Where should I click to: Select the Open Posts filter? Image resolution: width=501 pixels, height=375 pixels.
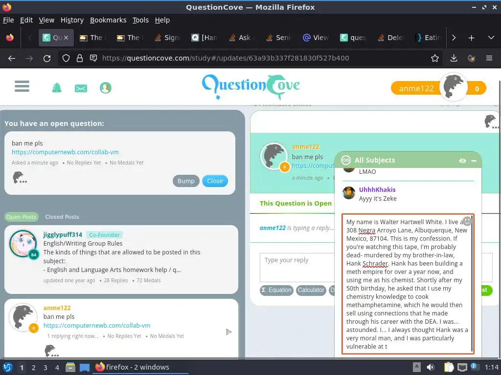22,217
